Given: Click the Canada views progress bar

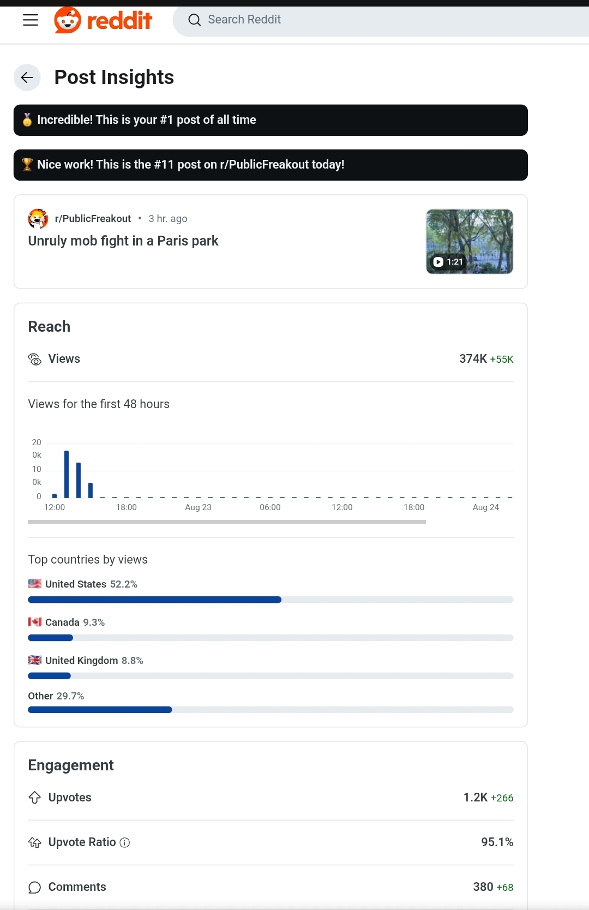Looking at the screenshot, I should (x=271, y=638).
